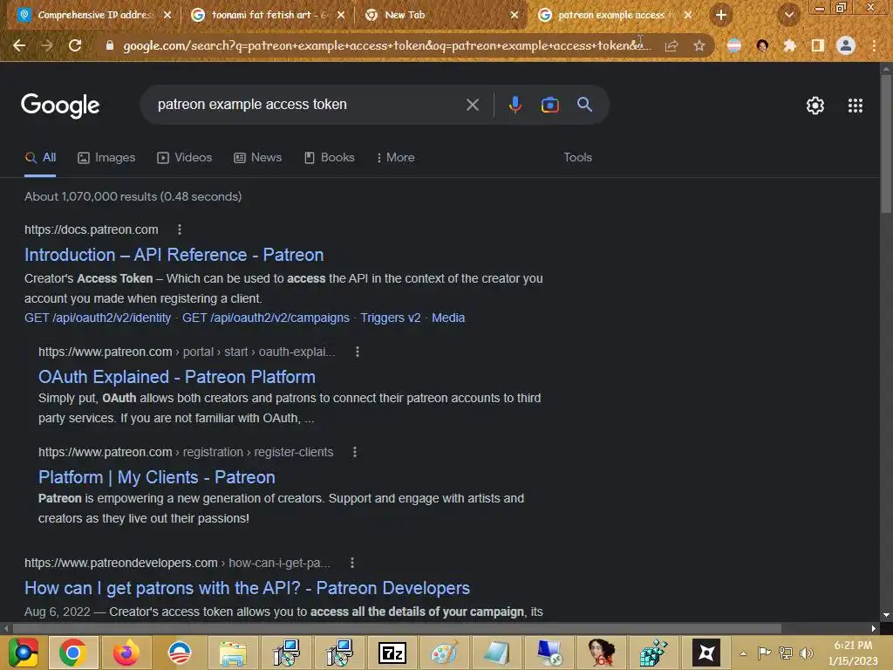Close the New Tab tab
This screenshot has width=893, height=670.
tap(515, 15)
